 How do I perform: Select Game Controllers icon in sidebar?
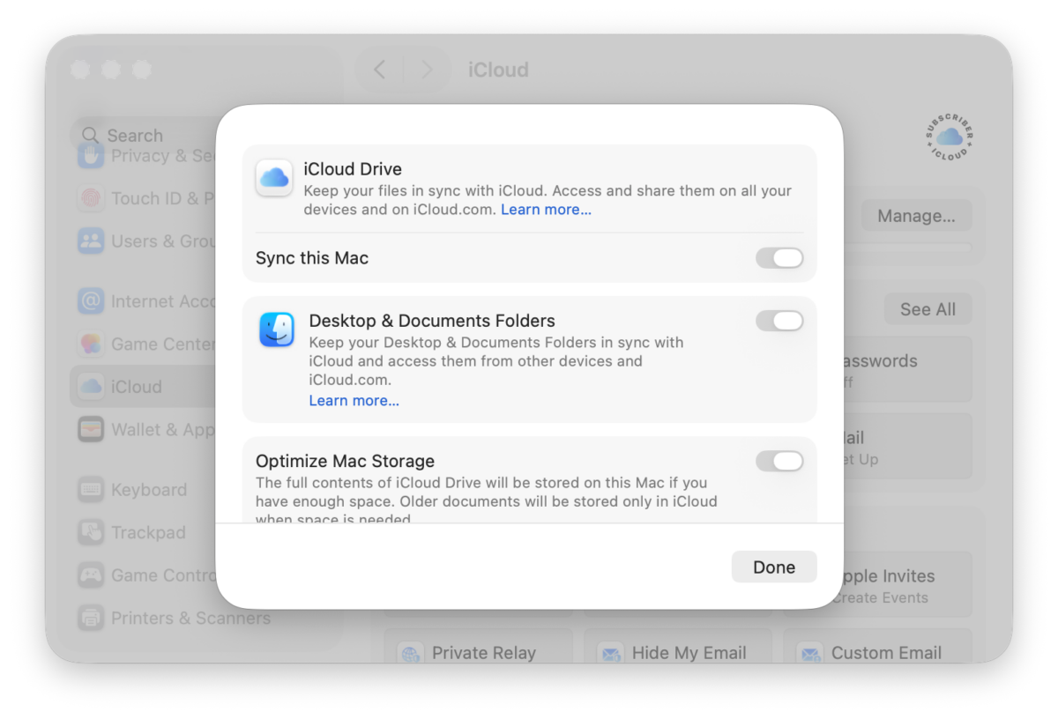tap(91, 575)
